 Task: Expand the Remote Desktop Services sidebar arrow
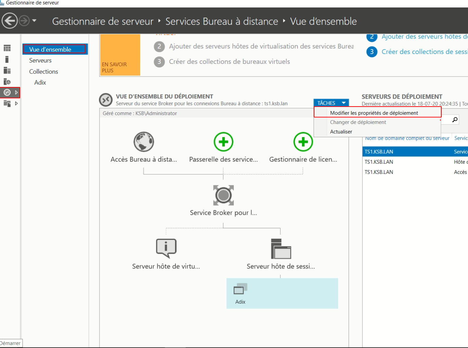[x=16, y=92]
